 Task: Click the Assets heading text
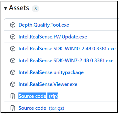[x=19, y=8]
